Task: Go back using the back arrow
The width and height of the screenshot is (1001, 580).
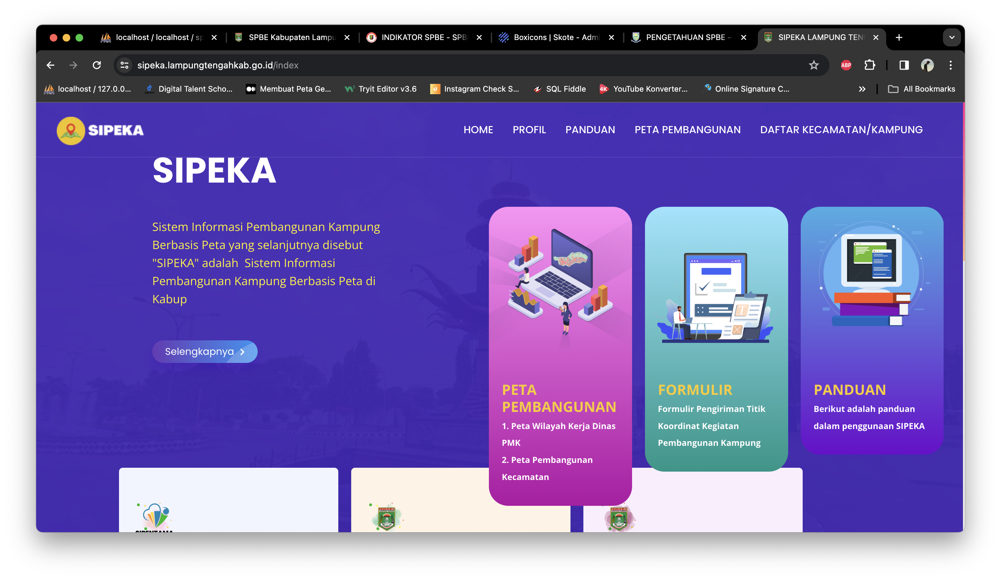Action: click(x=50, y=65)
